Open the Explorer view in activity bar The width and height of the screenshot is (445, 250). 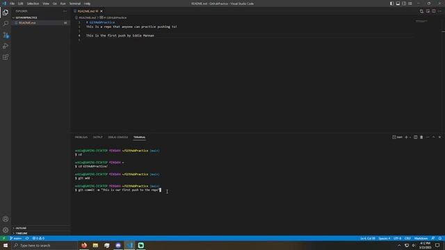click(6, 12)
